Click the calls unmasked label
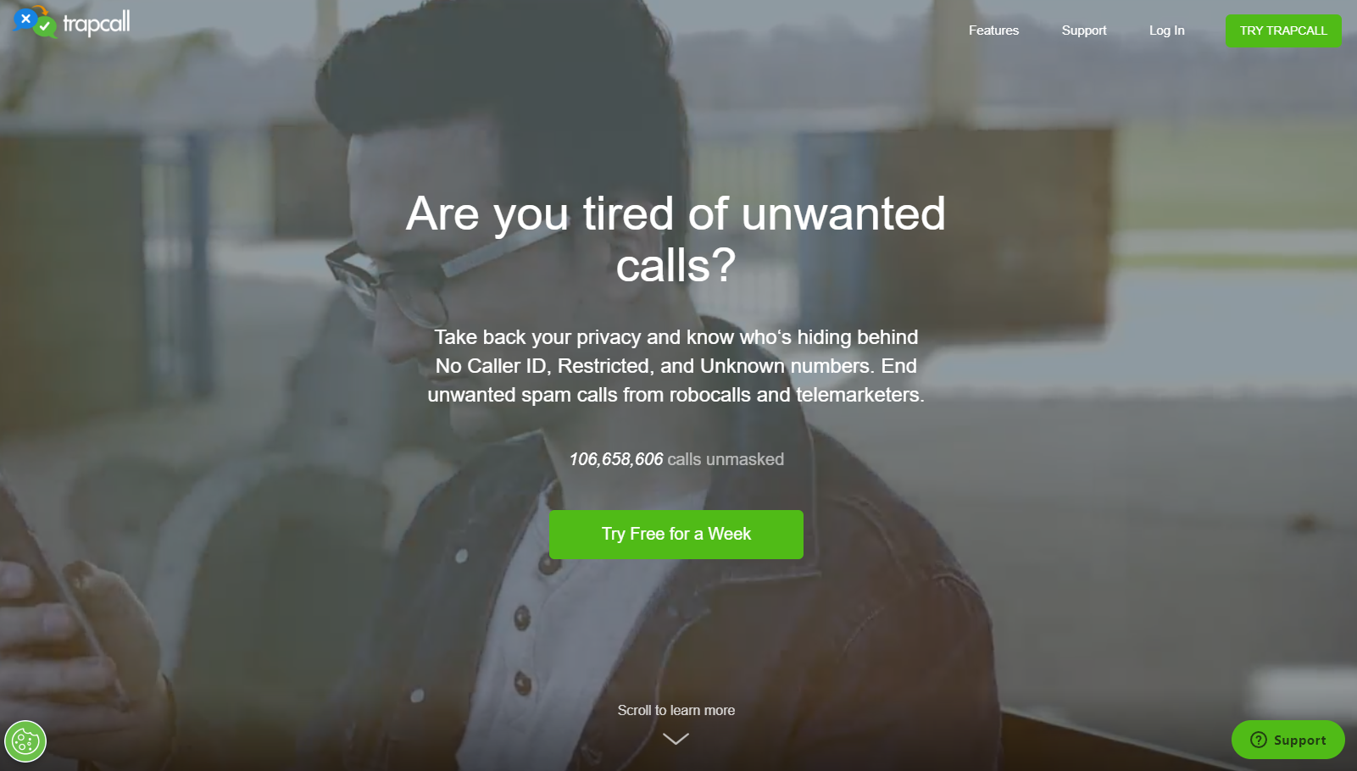 click(x=726, y=459)
